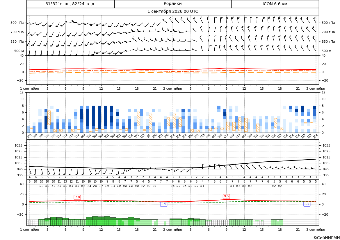Screen dimensions: 340x240
Task: Click the 3 сентября label on bottom axis
Action: click(x=316, y=230)
